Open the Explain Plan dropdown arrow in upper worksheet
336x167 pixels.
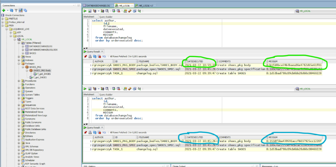[x=98, y=11]
